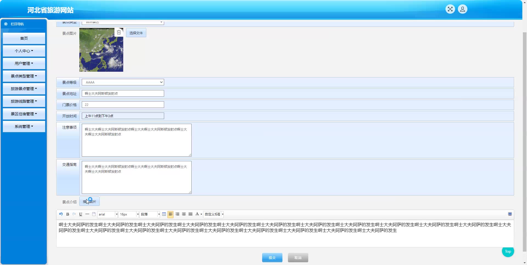Toggle fullscreen with the expand arrows icon
The height and width of the screenshot is (265, 527).
tap(450, 9)
